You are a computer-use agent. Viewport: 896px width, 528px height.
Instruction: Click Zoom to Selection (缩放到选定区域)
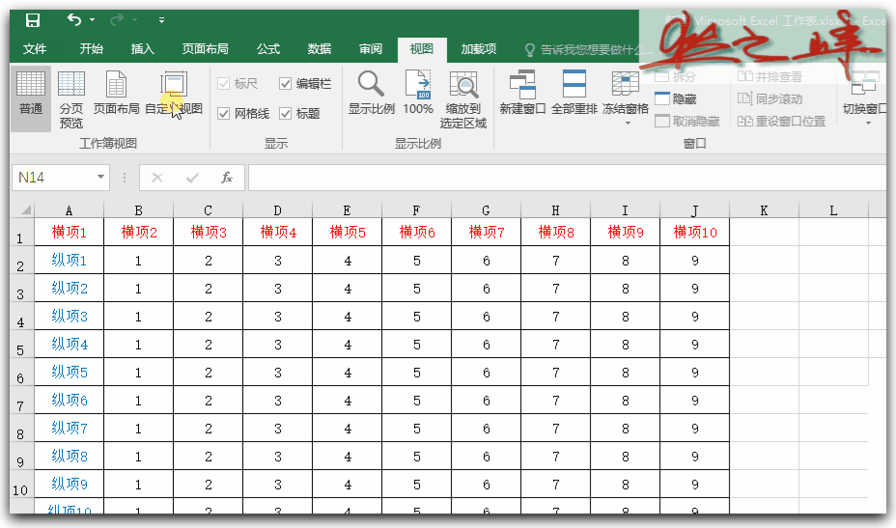click(463, 99)
